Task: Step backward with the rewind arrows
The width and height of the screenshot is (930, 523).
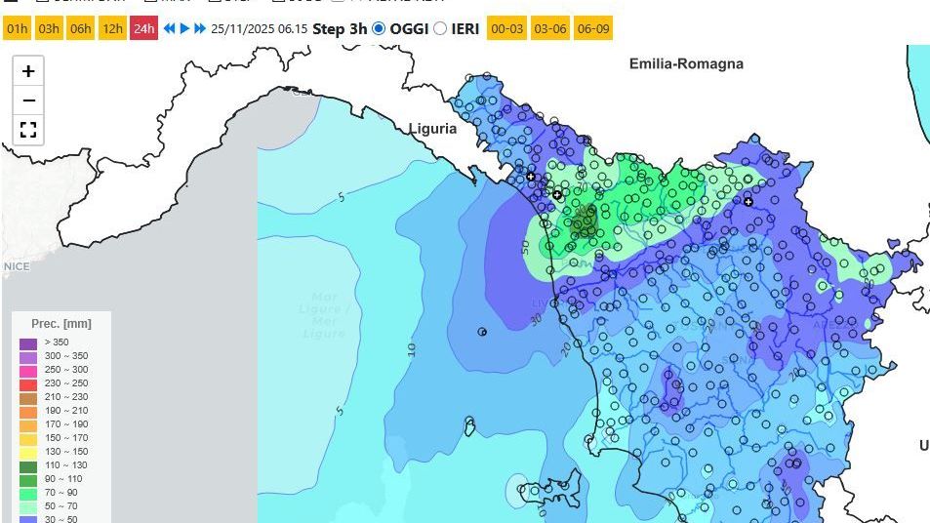Action: pyautogui.click(x=169, y=29)
